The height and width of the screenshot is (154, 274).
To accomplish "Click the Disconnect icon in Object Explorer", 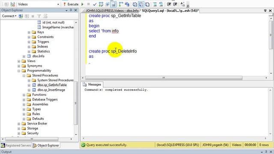I will (27, 16).
